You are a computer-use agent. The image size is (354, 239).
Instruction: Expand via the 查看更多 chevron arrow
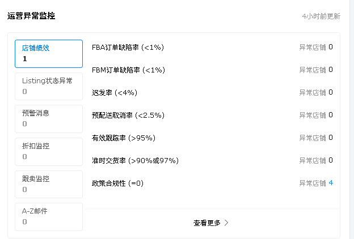coord(226,223)
